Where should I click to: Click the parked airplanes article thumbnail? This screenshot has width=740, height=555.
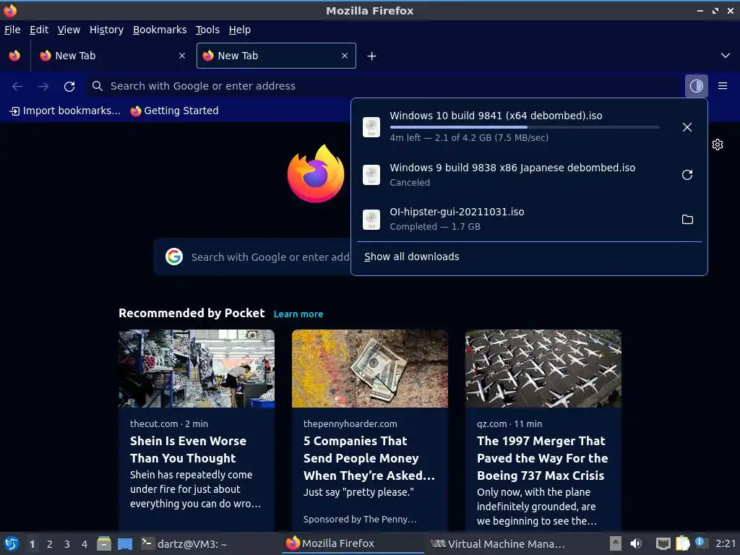pyautogui.click(x=543, y=368)
